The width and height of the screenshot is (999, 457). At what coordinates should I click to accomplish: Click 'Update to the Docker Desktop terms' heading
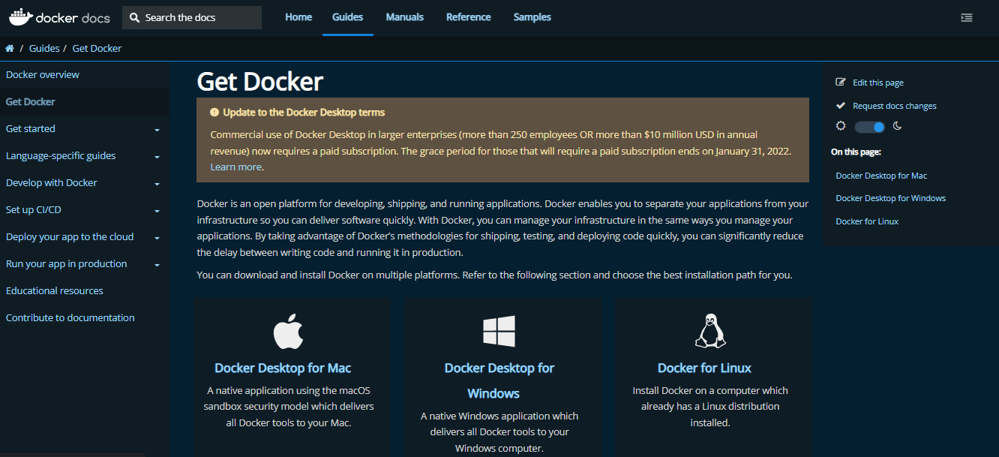(x=304, y=113)
